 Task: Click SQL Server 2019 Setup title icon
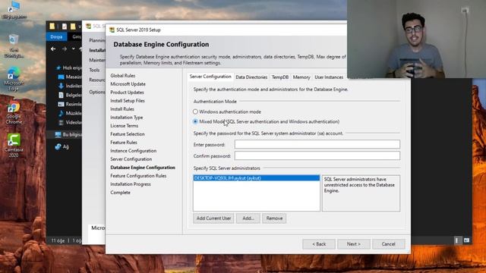pos(112,30)
